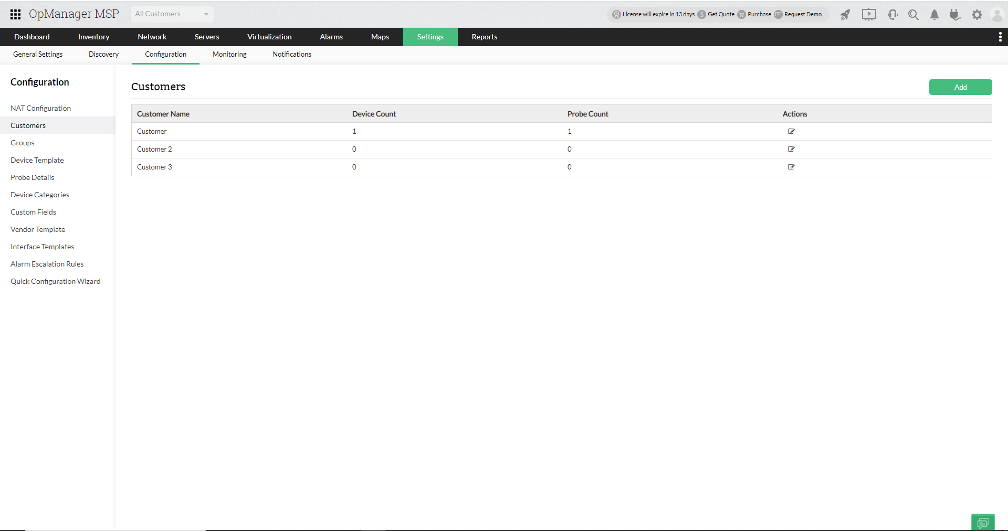Open the overflow menu via vertical ellipsis
The height and width of the screenshot is (531, 1008).
click(1000, 37)
